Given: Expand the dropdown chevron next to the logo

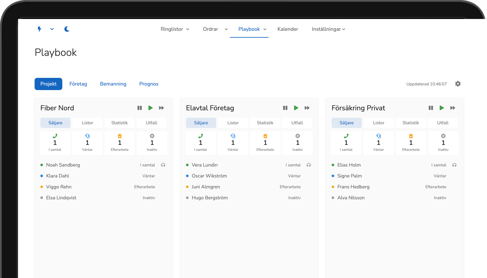Looking at the screenshot, I should coord(52,29).
